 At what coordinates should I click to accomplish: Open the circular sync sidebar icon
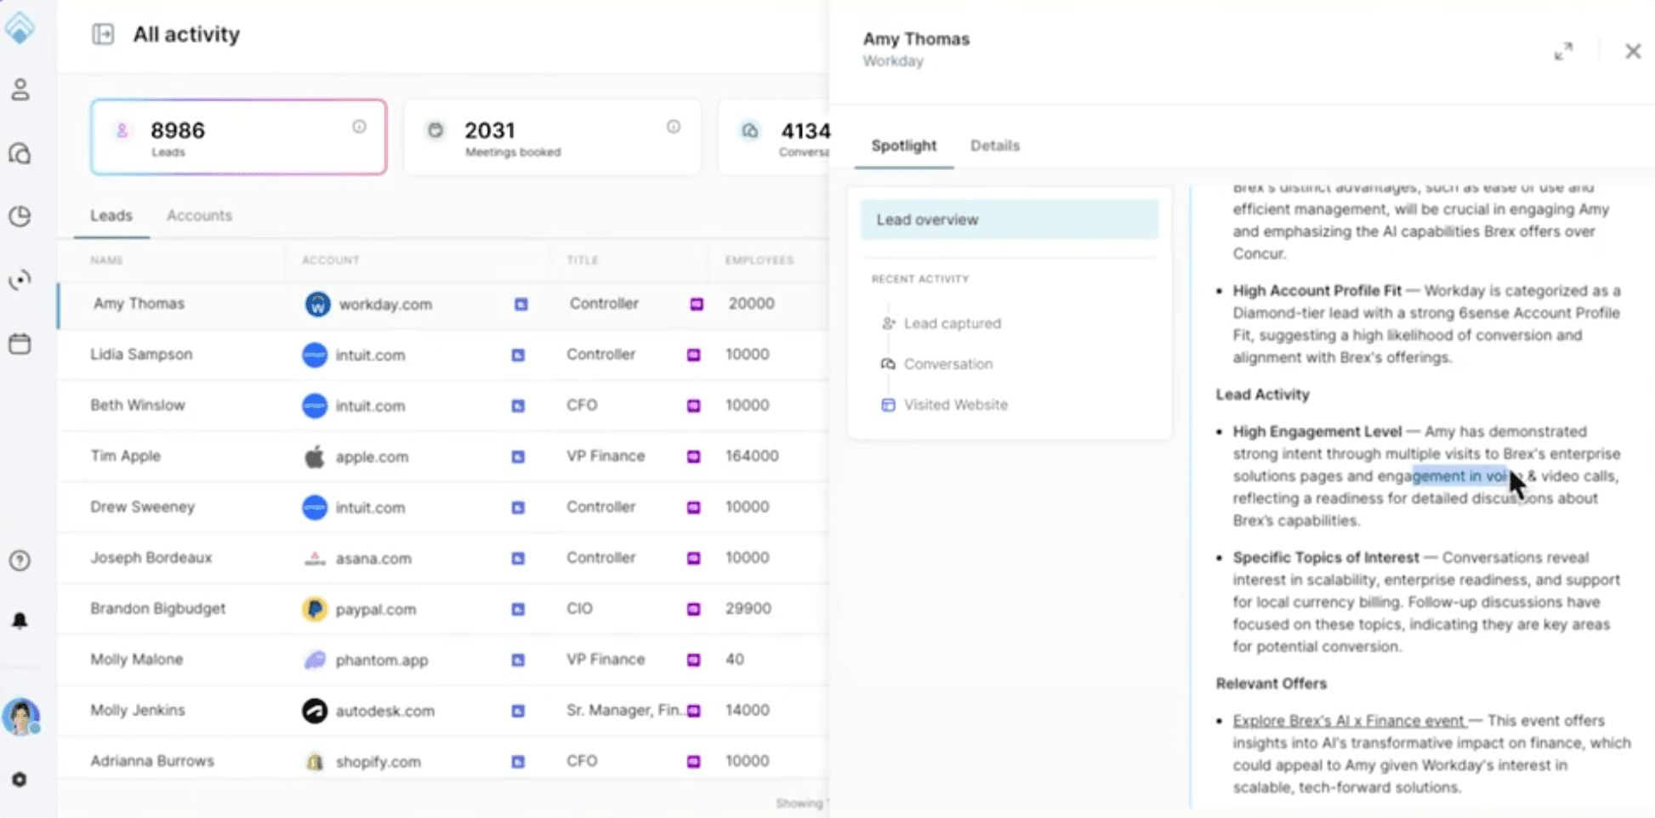click(x=20, y=280)
